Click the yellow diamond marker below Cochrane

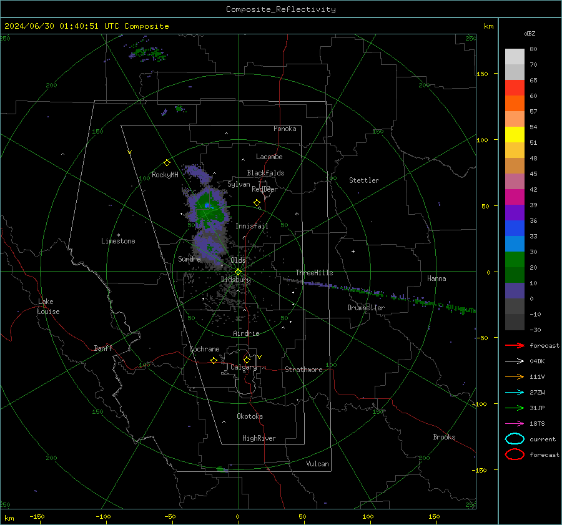point(214,361)
